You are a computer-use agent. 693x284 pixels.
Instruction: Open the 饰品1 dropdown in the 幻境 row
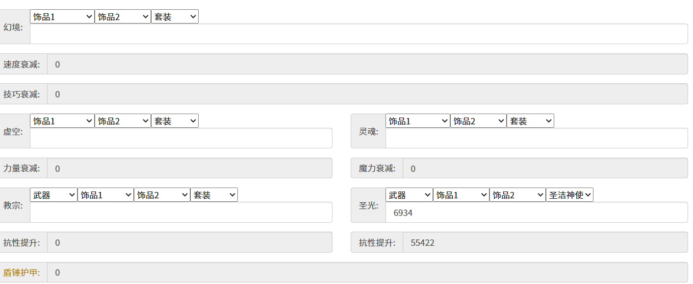pyautogui.click(x=62, y=17)
